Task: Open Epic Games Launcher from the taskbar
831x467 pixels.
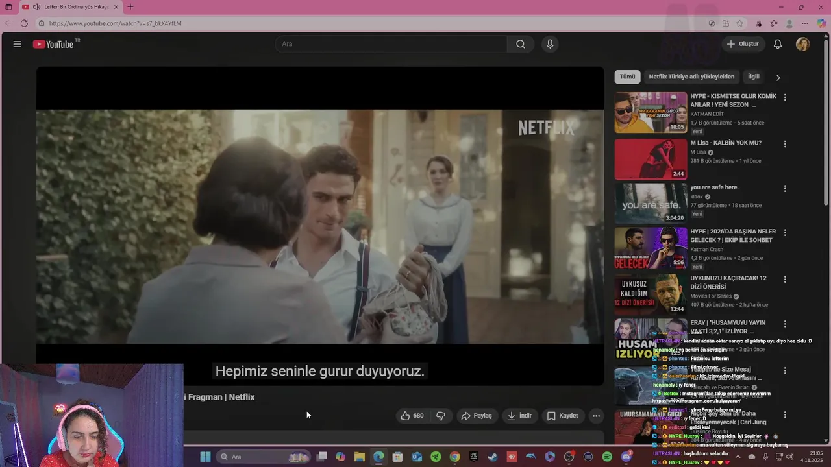Action: pos(474,457)
